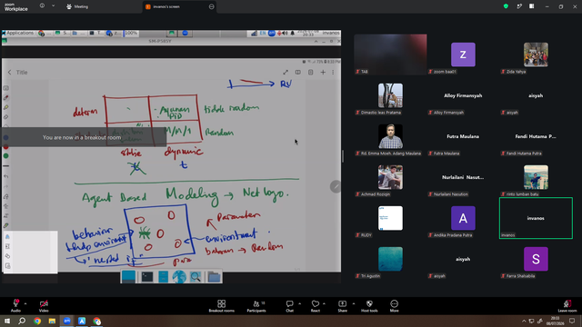Open options icon on invanos's screen tab
The image size is (582, 327).
[212, 6]
